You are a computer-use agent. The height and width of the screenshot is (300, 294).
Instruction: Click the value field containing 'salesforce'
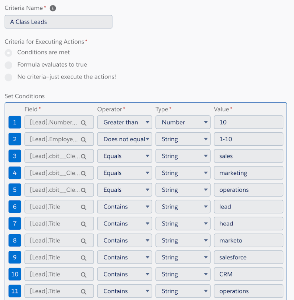(248, 257)
